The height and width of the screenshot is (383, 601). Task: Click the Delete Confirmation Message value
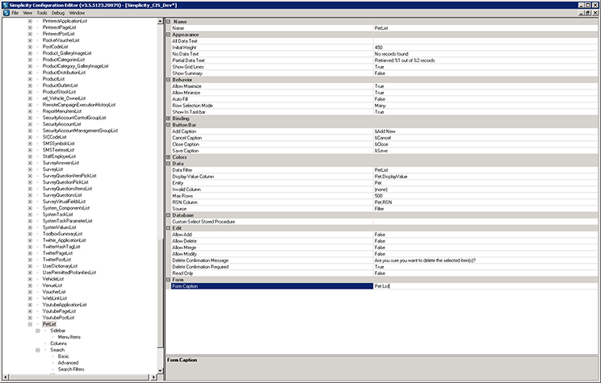click(485, 260)
